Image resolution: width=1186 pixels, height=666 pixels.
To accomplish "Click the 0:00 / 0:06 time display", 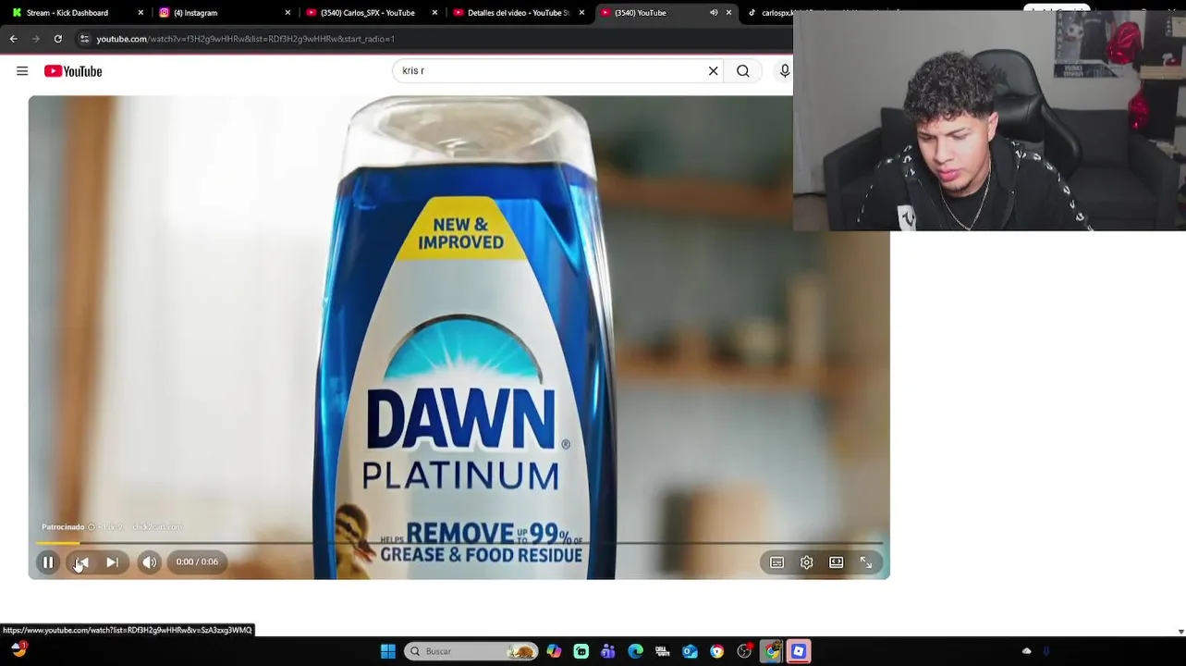I will [x=197, y=562].
